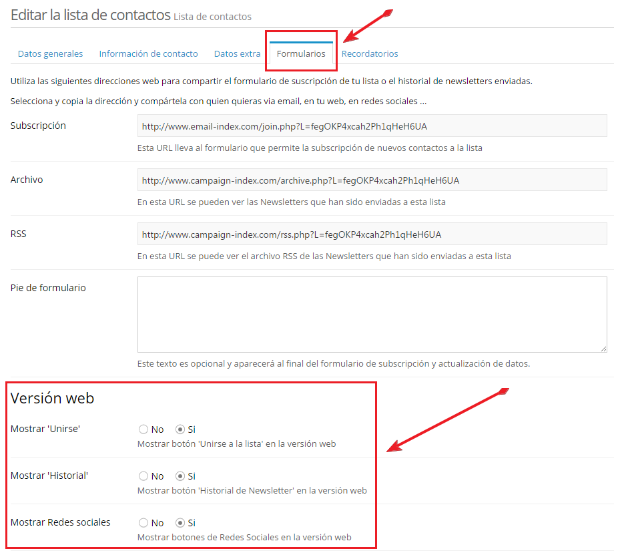Select Si for Mostrar 'Historial'

click(180, 476)
